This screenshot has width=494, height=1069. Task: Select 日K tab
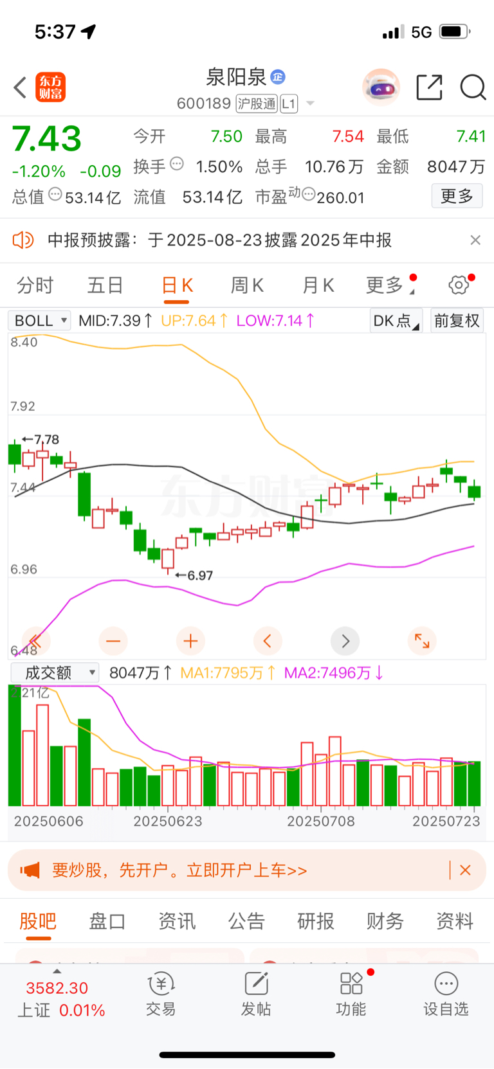click(177, 285)
